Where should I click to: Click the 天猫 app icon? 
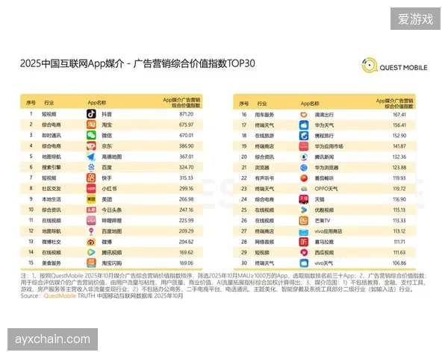point(304,199)
